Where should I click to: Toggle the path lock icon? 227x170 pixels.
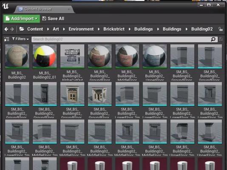coord(220,29)
